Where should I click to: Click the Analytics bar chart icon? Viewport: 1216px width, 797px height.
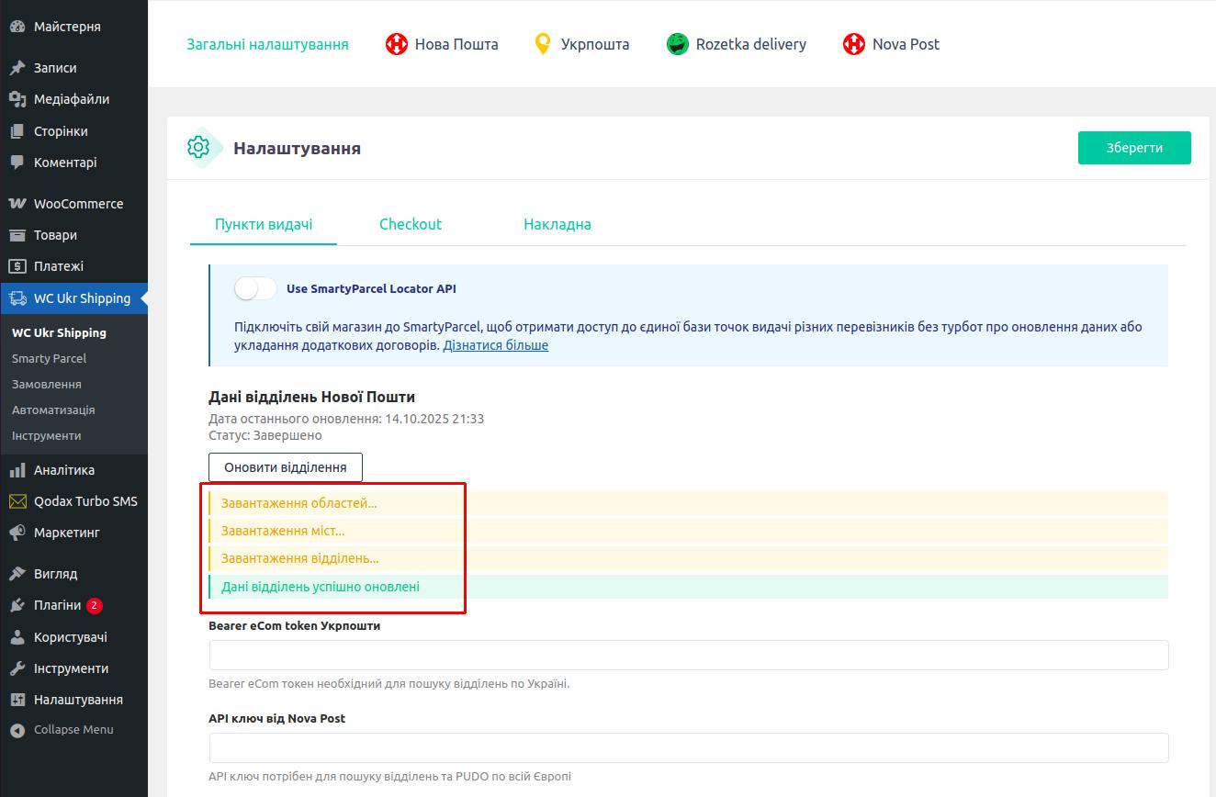17,470
